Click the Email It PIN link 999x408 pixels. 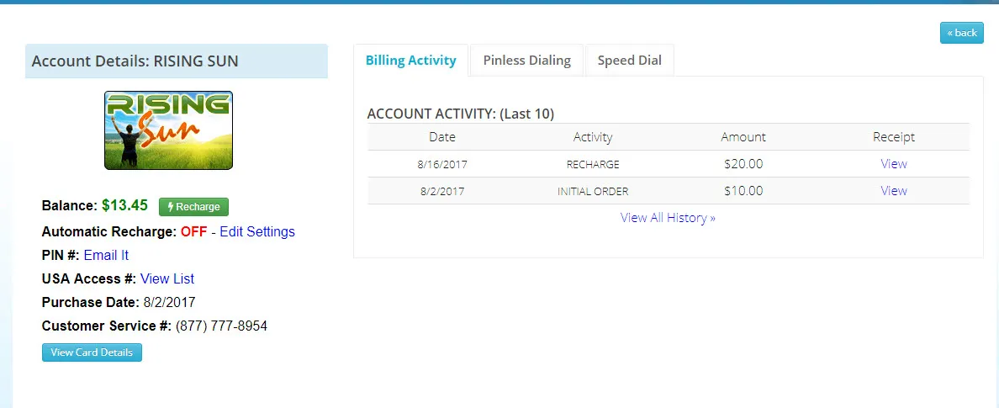click(x=106, y=255)
